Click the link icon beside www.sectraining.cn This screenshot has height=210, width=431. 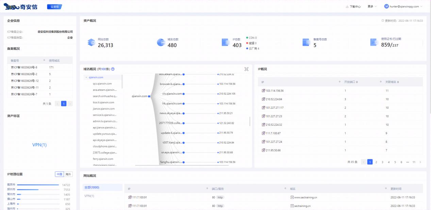pos(292,197)
